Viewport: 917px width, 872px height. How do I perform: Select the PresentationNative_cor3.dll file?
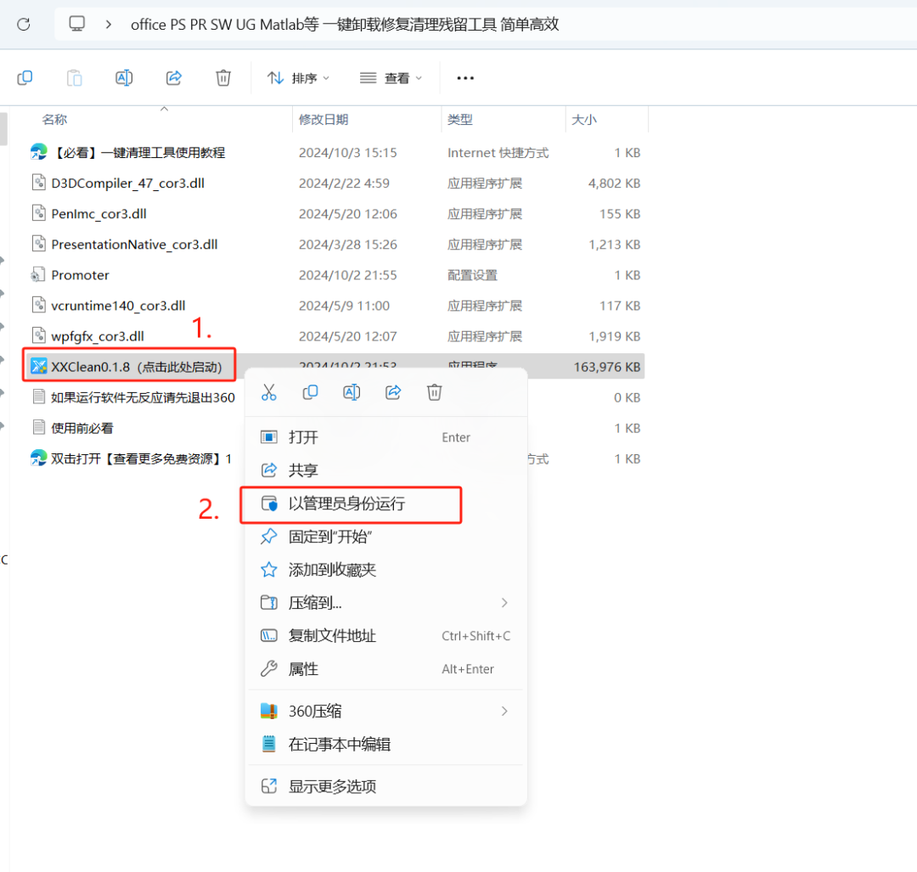134,245
